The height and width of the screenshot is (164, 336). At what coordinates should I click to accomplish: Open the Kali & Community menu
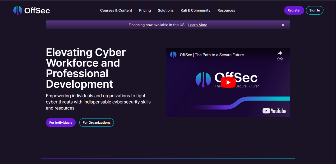point(195,10)
